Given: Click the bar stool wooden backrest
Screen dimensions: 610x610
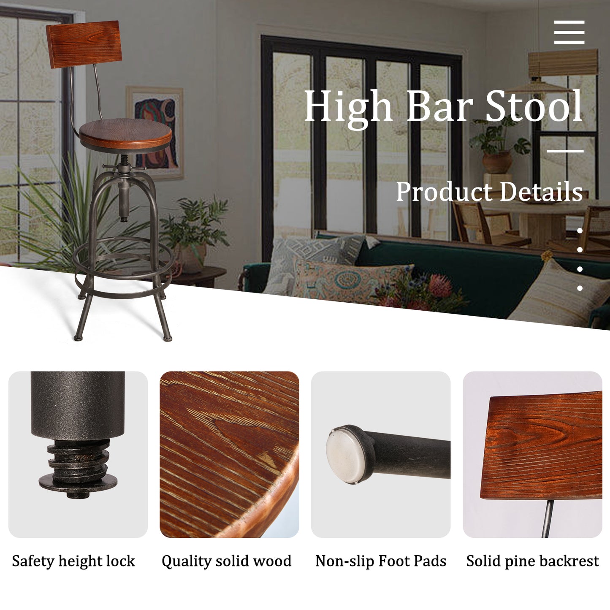Looking at the screenshot, I should point(84,44).
